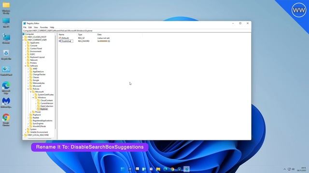Select the Environment key
The width and height of the screenshot is (309, 173).
click(36, 51)
